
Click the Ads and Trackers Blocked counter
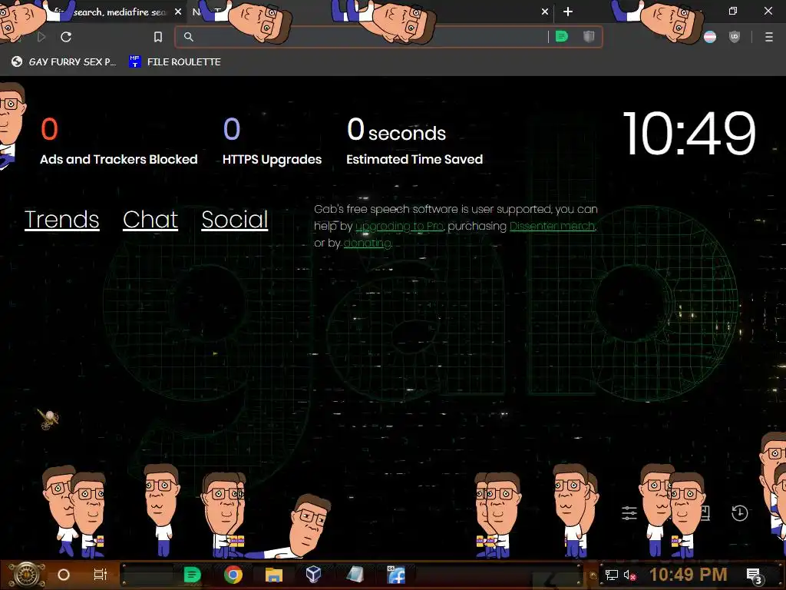click(118, 141)
